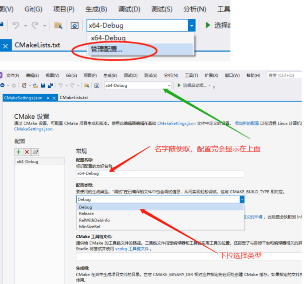Switch to the CMakeLists.txt tab in the lower window
Image resolution: width=304 pixels, height=284 pixels.
74,97
